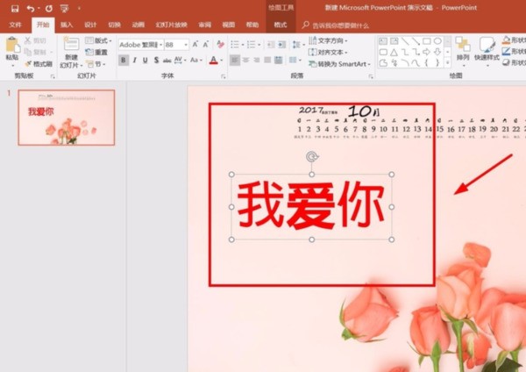
Task: Click the 新建幻灯片 New Slide button
Action: click(x=71, y=52)
